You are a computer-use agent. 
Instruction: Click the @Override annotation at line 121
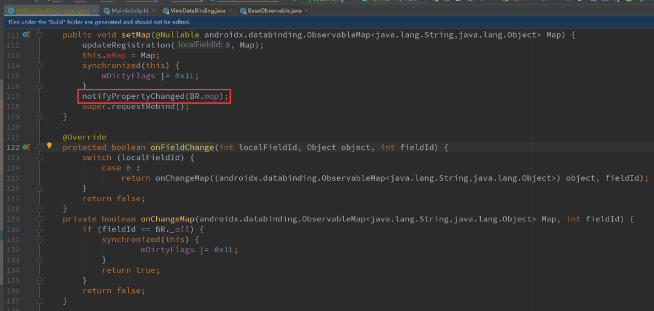click(84, 138)
